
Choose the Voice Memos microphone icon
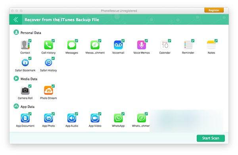pyautogui.click(x=142, y=45)
